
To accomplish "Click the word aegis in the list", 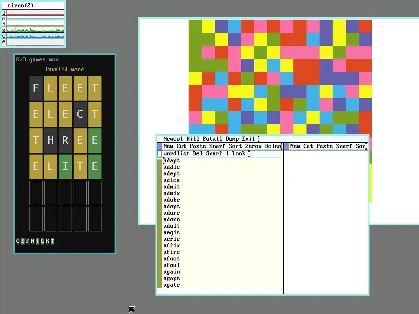I will coord(171,233).
